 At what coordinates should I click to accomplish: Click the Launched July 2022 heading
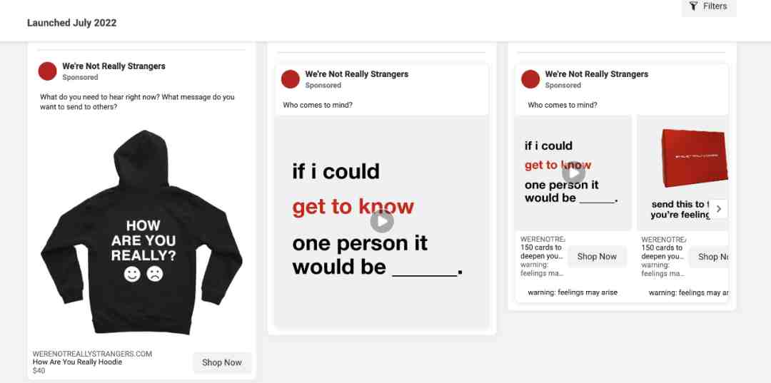[x=72, y=23]
